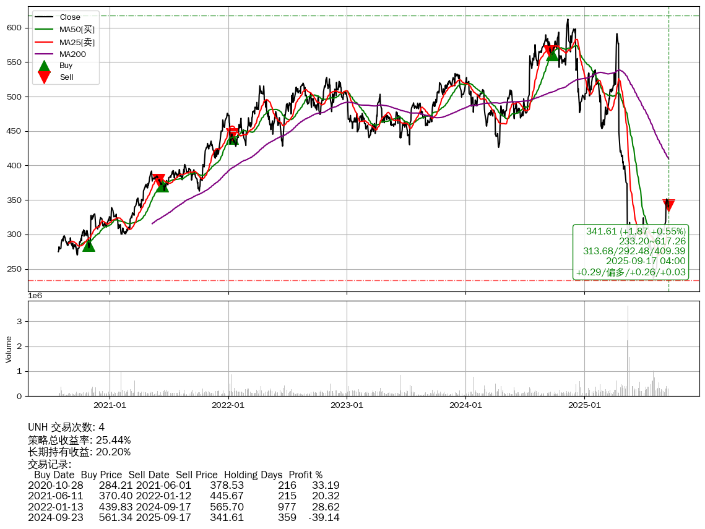Click the last Sell marker at September 2025

(668, 205)
